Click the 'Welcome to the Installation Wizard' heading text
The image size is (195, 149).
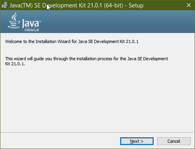coord(72,41)
